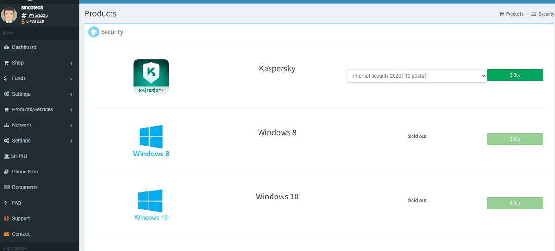Click the Network sitemap icon
Image resolution: width=555 pixels, height=251 pixels.
pyautogui.click(x=6, y=125)
